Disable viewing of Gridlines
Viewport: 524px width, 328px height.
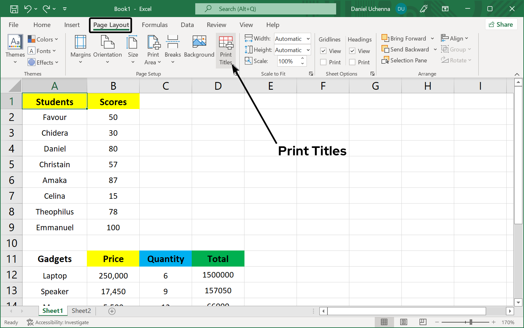click(323, 51)
